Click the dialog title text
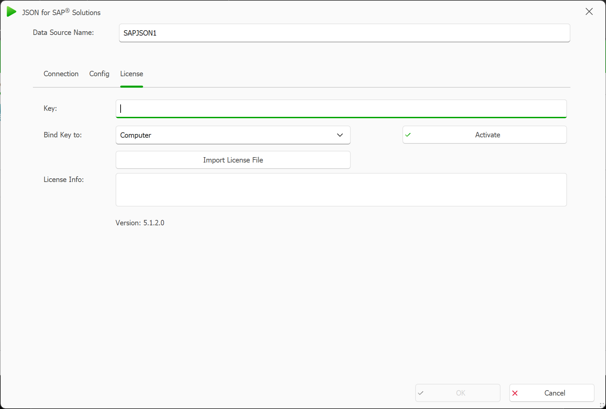606x409 pixels. 61,12
